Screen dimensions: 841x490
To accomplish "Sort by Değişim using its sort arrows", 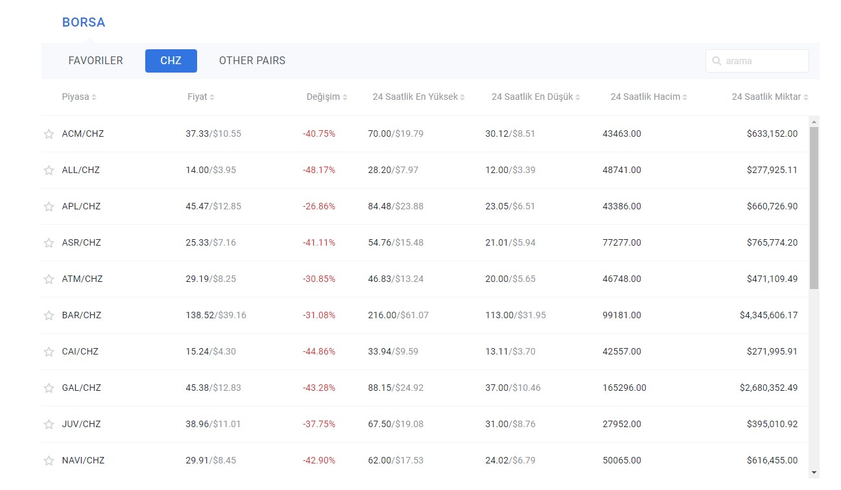I will (x=327, y=96).
